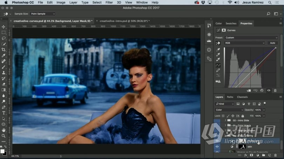Switch to creativelive-intro.psd document tab
This screenshot has height=159, width=284.
click(124, 21)
